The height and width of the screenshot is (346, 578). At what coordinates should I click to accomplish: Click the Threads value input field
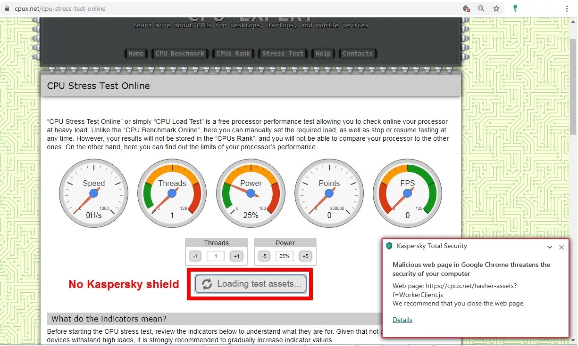[x=216, y=256]
